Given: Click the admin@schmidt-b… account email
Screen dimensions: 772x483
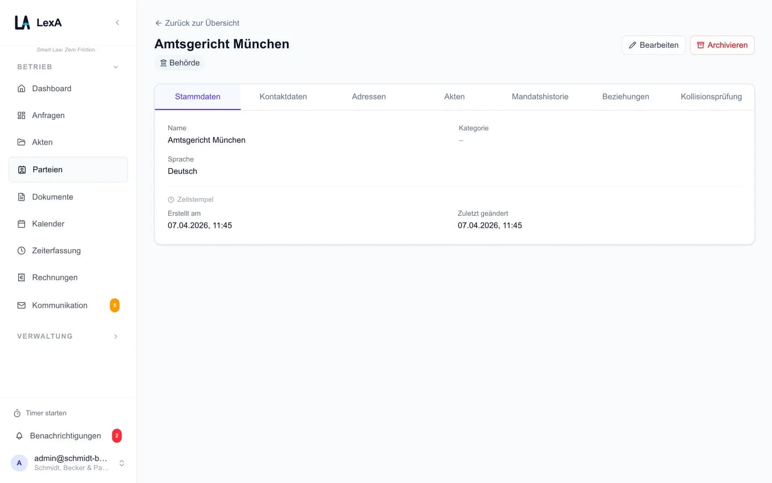Looking at the screenshot, I should click(x=71, y=458).
